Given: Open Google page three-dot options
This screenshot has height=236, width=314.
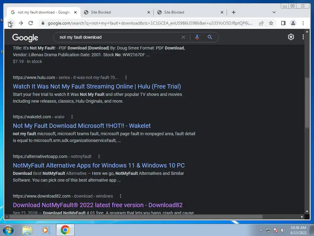Looking at the screenshot, I should pos(303,37).
